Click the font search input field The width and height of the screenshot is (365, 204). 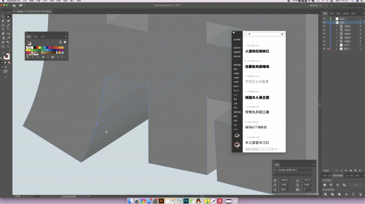pos(264,34)
